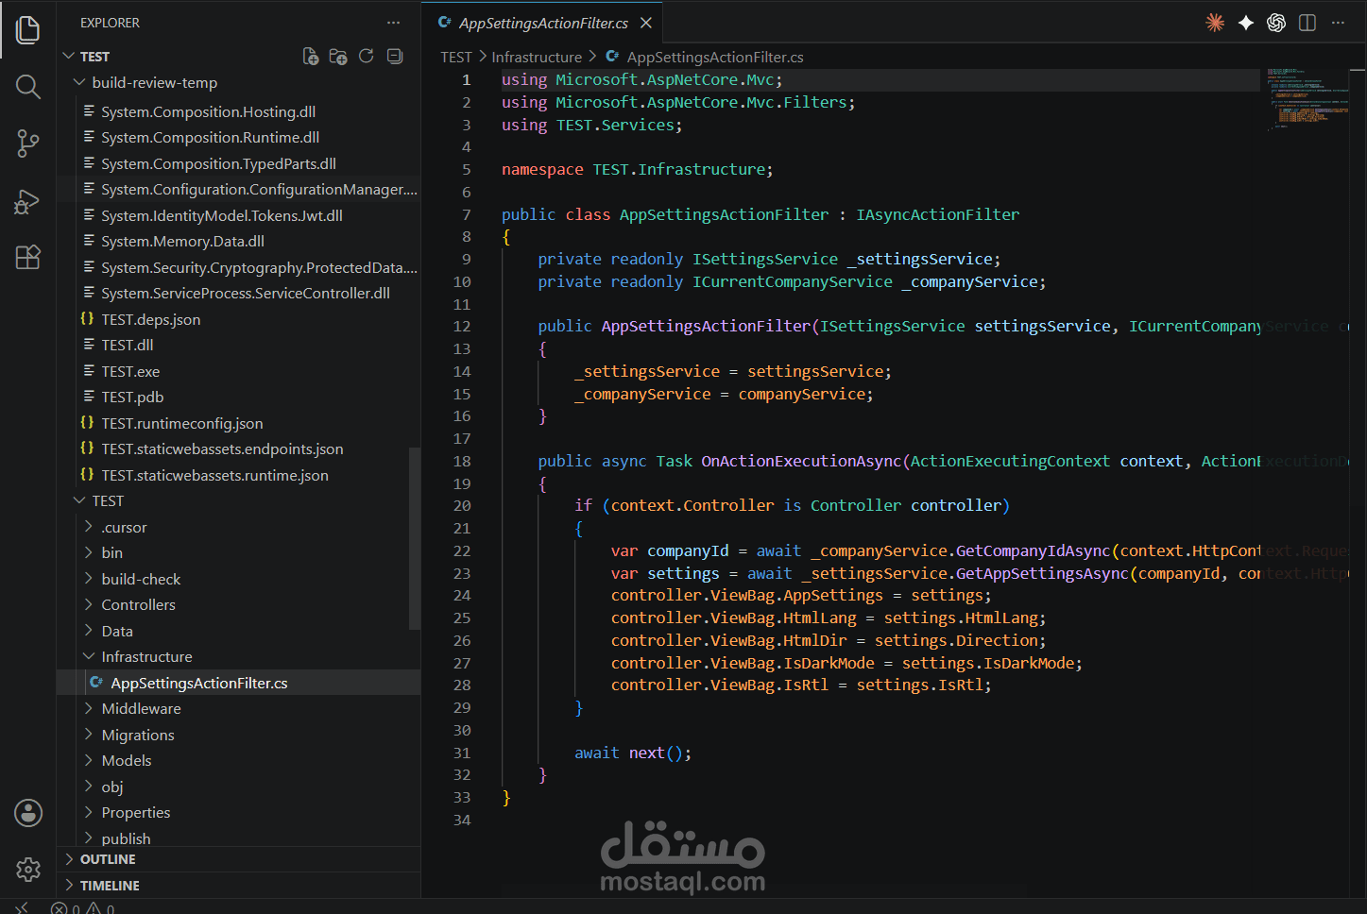Screen dimensions: 1367x914
Task: Collapse the build-review-temp folder
Action: [79, 83]
